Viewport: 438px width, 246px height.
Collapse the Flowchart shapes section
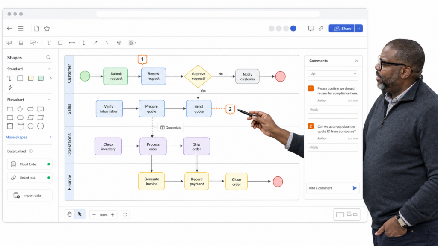[49, 100]
